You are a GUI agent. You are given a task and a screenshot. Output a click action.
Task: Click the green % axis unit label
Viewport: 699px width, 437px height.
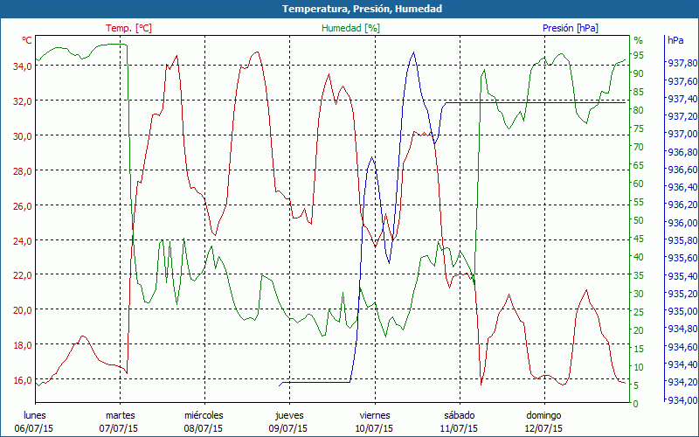[638, 40]
